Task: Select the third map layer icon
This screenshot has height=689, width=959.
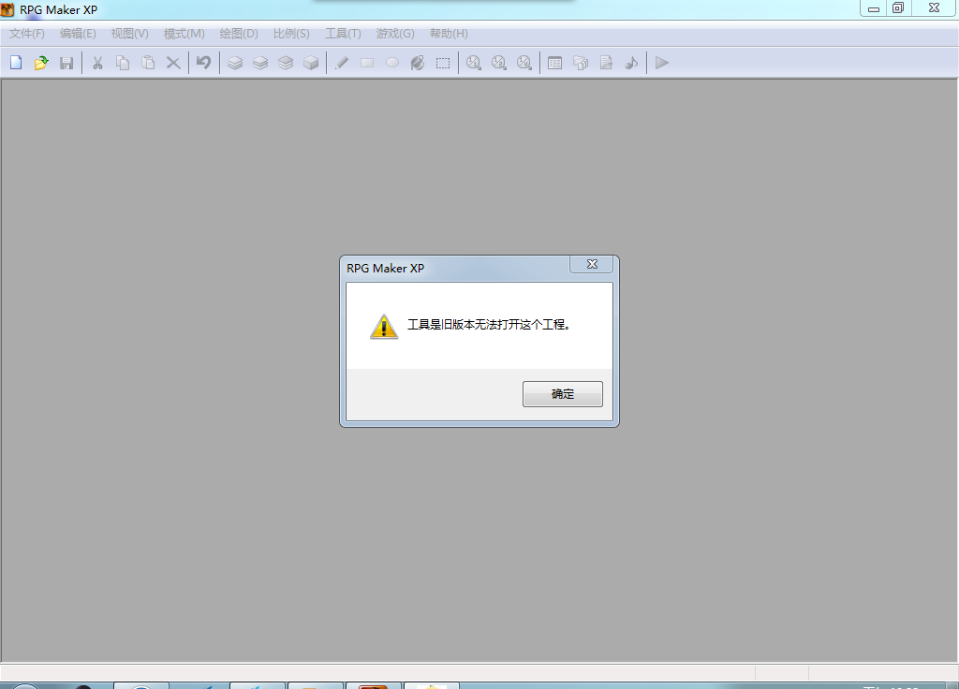Action: (x=286, y=63)
